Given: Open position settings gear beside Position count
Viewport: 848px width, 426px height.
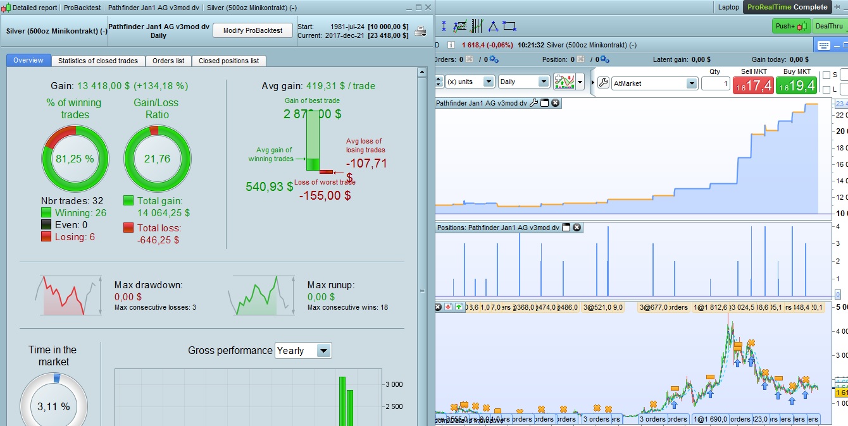Looking at the screenshot, I should 604,59.
